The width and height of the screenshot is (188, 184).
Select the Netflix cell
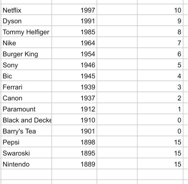[x=26, y=9]
